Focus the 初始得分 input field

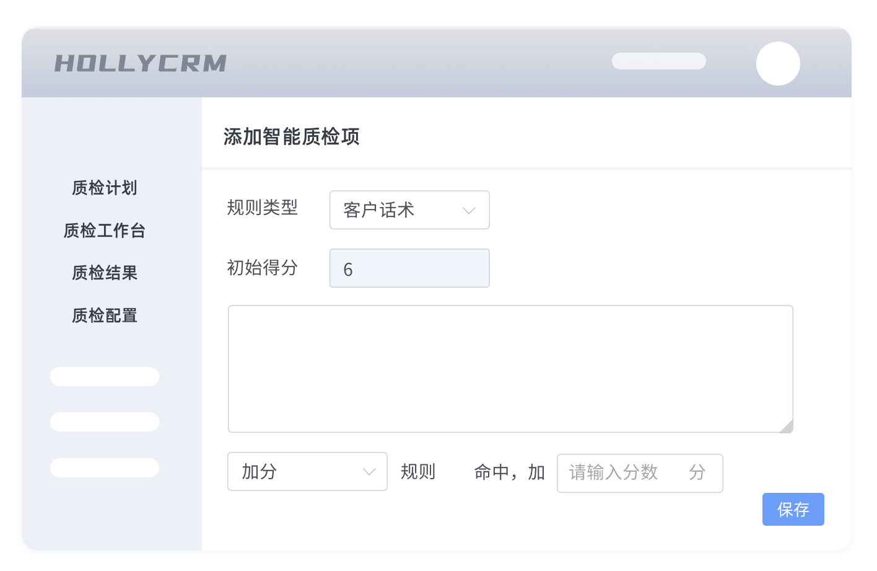coord(409,268)
